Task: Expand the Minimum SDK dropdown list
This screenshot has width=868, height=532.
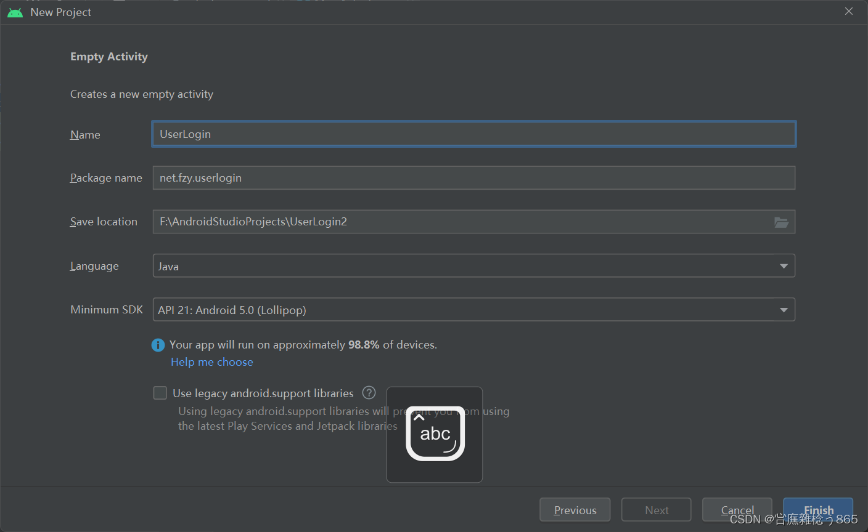Action: (473, 310)
